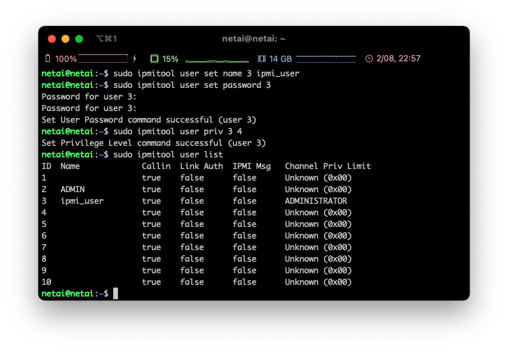Screen dimensions: 508x351
Task: Click the Callin column header
Action: pyautogui.click(x=156, y=166)
